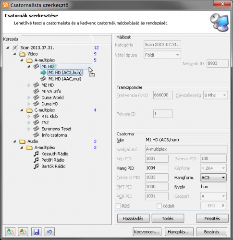Click the music note icon of Bartók Rádió

pyautogui.click(x=36, y=166)
